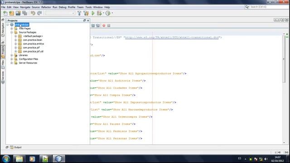Open the Refactor menu
Screen dimensions: 290x163
pyautogui.click(x=46, y=7)
